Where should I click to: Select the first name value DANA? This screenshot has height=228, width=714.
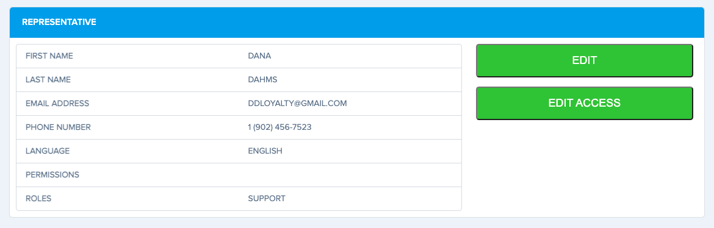point(259,56)
